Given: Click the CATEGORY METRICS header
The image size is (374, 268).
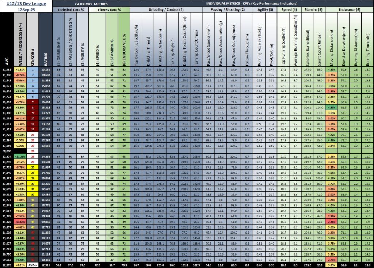Looking at the screenshot, I should [91, 3].
